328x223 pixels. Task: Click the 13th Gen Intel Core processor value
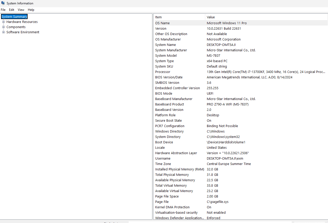(266, 72)
